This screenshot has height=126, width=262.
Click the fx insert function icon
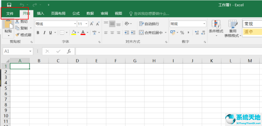[x=69, y=51]
